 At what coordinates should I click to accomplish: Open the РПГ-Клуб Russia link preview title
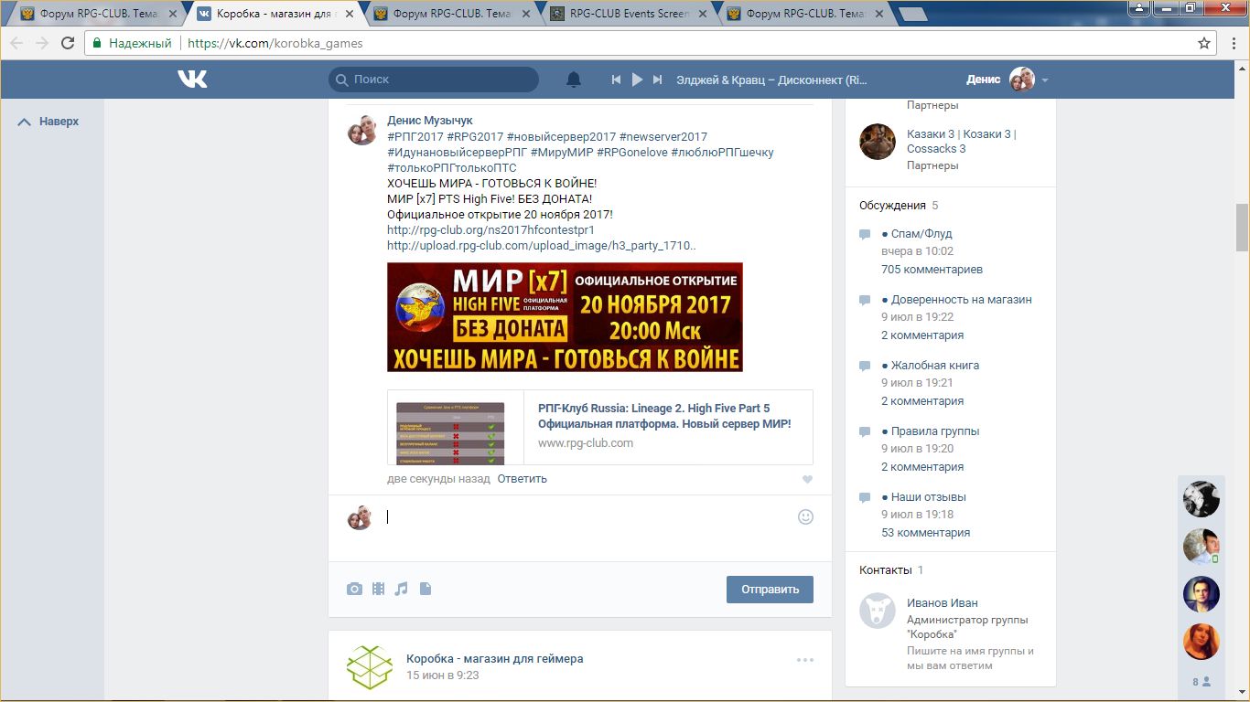(664, 416)
